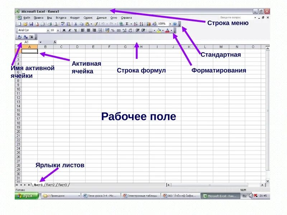The width and height of the screenshot is (287, 215).
Task: Apply Percent style icon
Action: coord(113,30)
